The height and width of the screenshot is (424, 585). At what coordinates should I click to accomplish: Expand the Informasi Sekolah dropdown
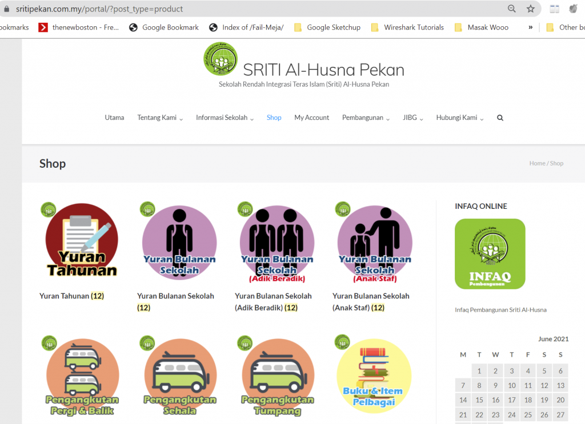tap(225, 118)
